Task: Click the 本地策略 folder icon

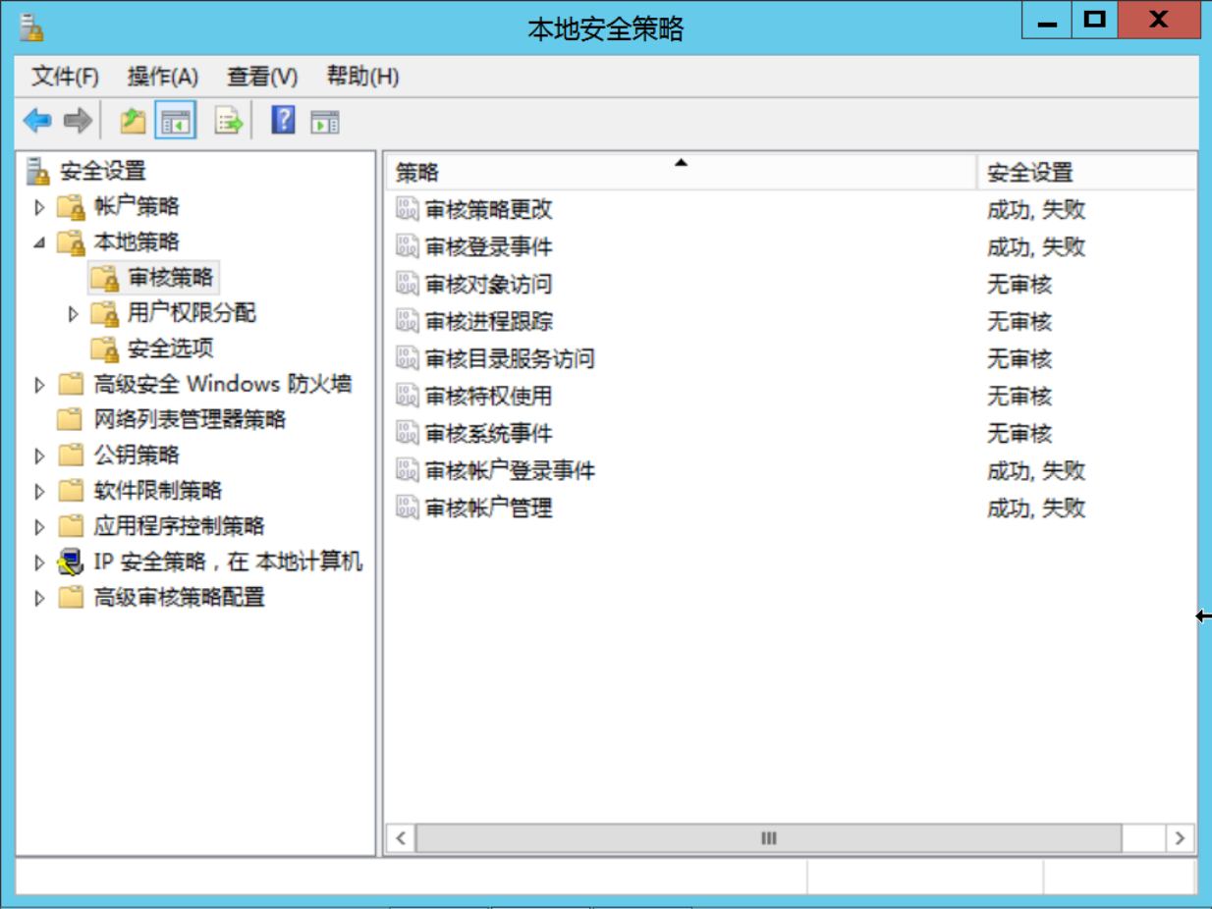Action: click(71, 242)
